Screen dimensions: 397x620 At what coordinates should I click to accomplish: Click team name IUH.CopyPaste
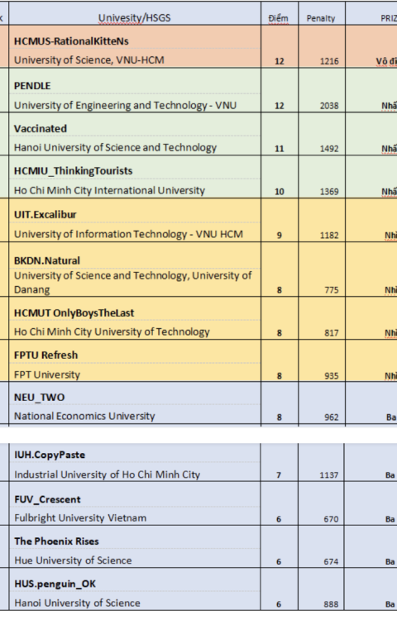(50, 455)
